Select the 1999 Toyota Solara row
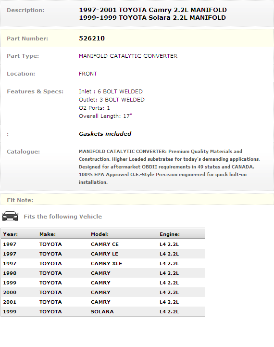 click(x=103, y=311)
